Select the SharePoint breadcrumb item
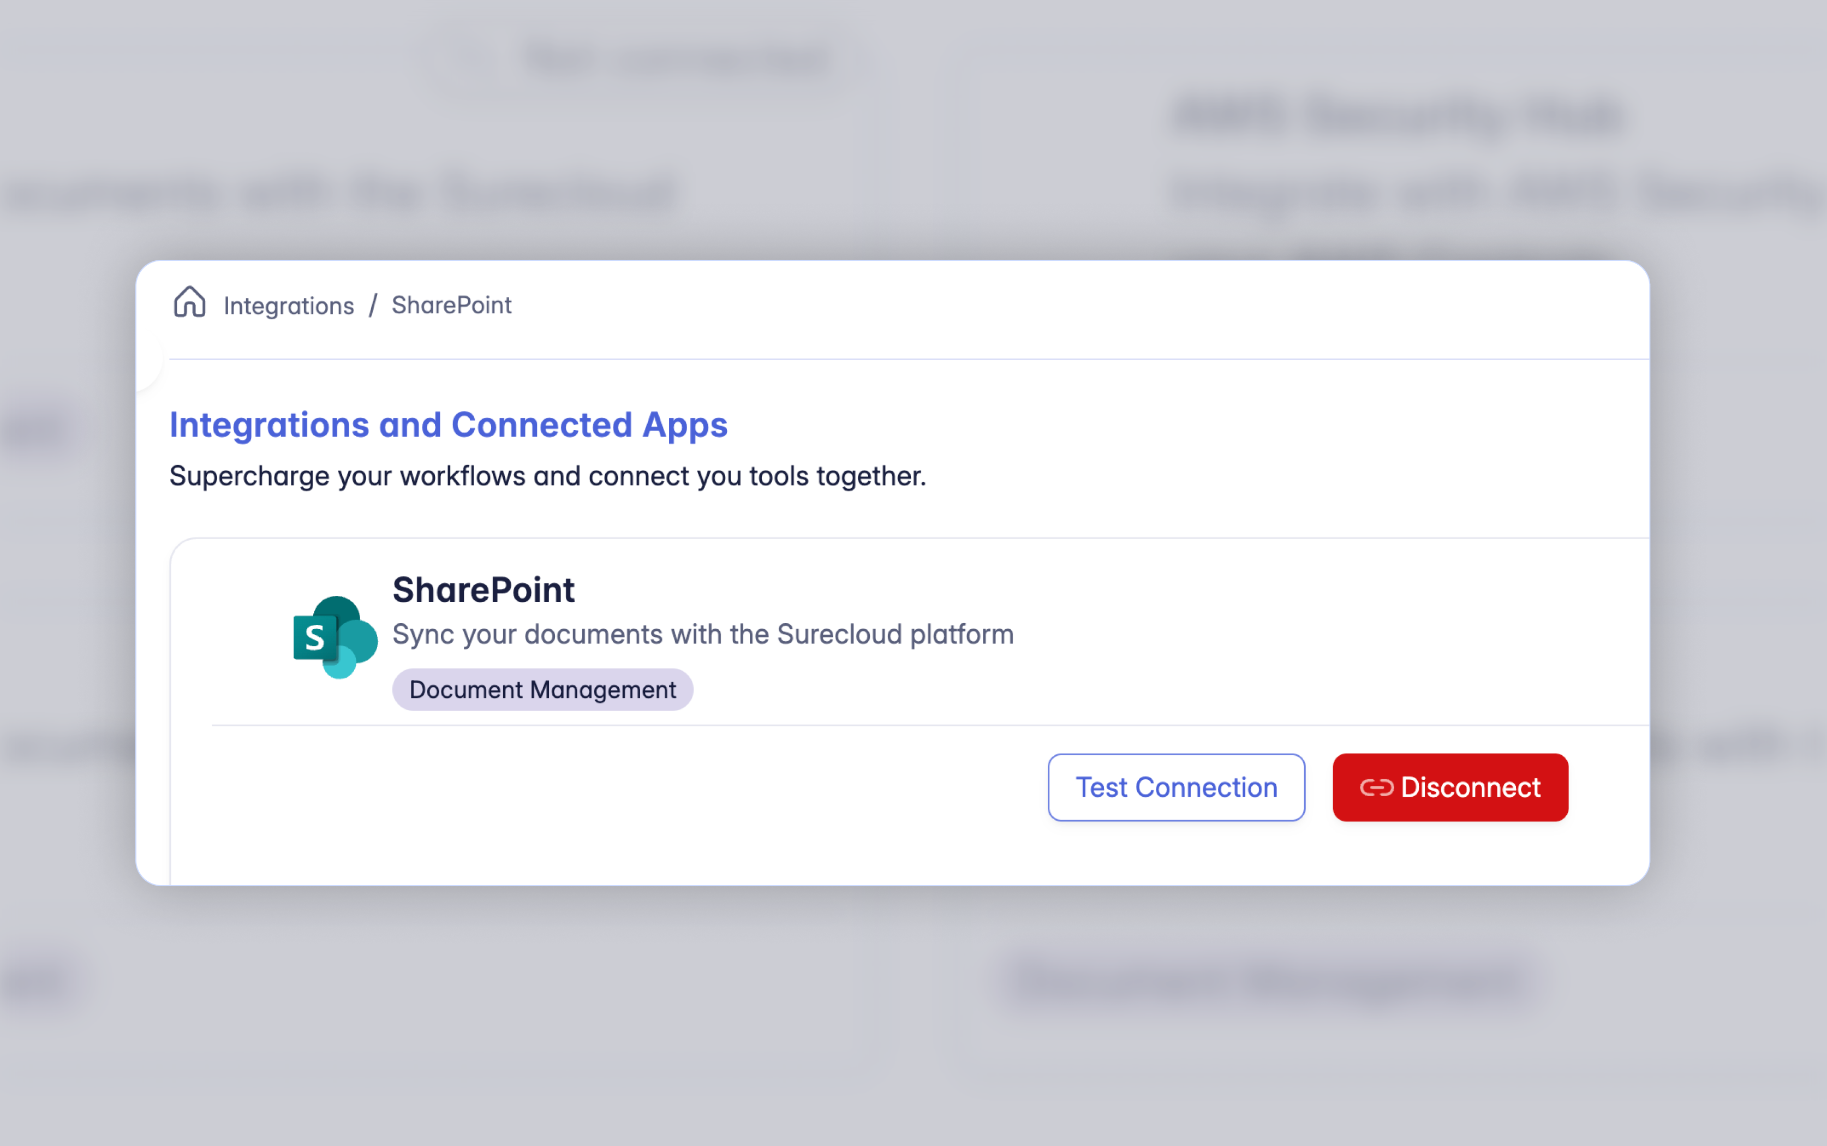 tap(452, 306)
